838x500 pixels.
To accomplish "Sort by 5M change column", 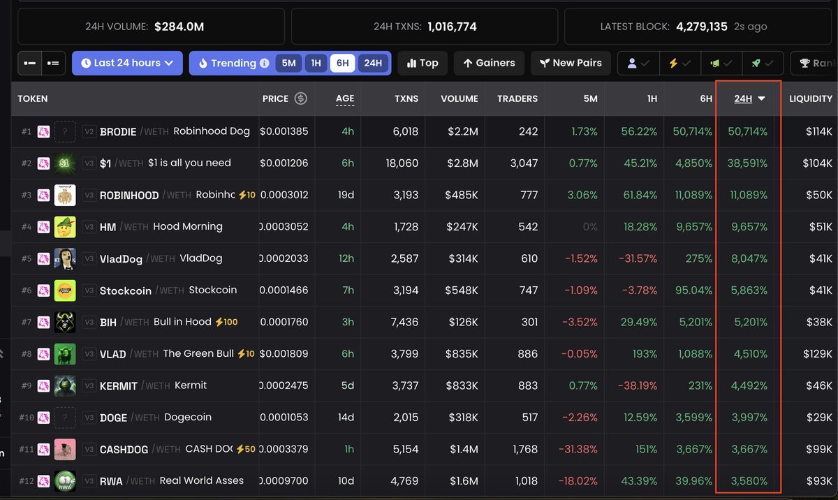I will coord(591,98).
